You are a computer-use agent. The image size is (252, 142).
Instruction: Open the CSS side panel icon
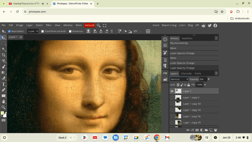click(165, 73)
